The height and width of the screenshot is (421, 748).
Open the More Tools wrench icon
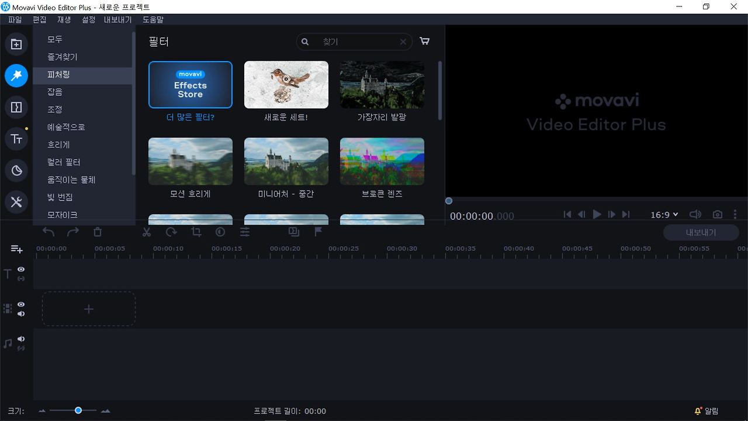pos(16,202)
